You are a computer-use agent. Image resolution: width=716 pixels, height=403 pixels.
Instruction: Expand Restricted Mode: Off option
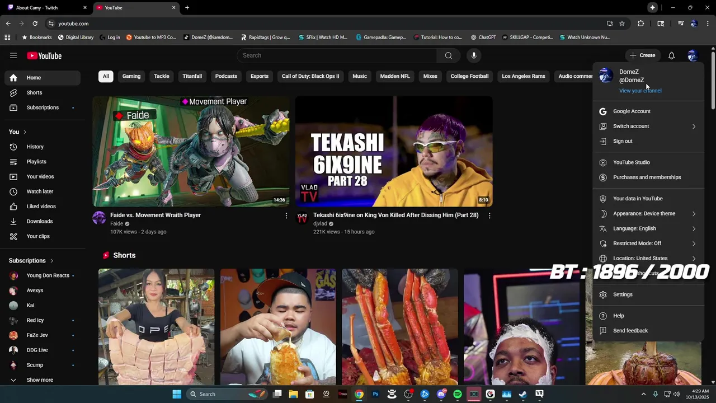648,243
